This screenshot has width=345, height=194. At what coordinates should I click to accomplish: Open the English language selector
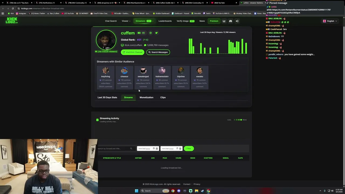pyautogui.click(x=330, y=21)
